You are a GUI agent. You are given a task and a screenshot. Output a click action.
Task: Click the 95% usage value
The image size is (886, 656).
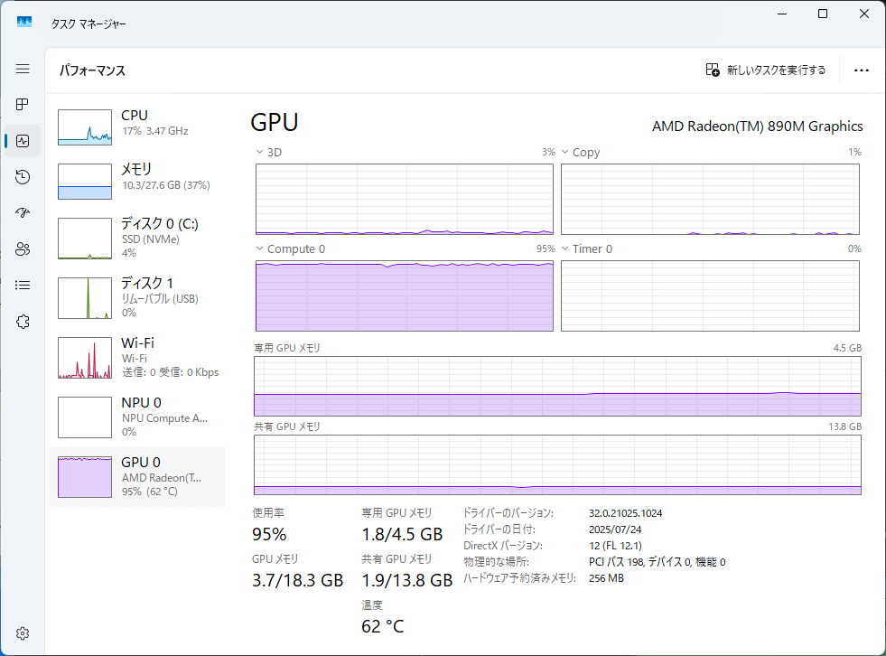click(x=269, y=534)
